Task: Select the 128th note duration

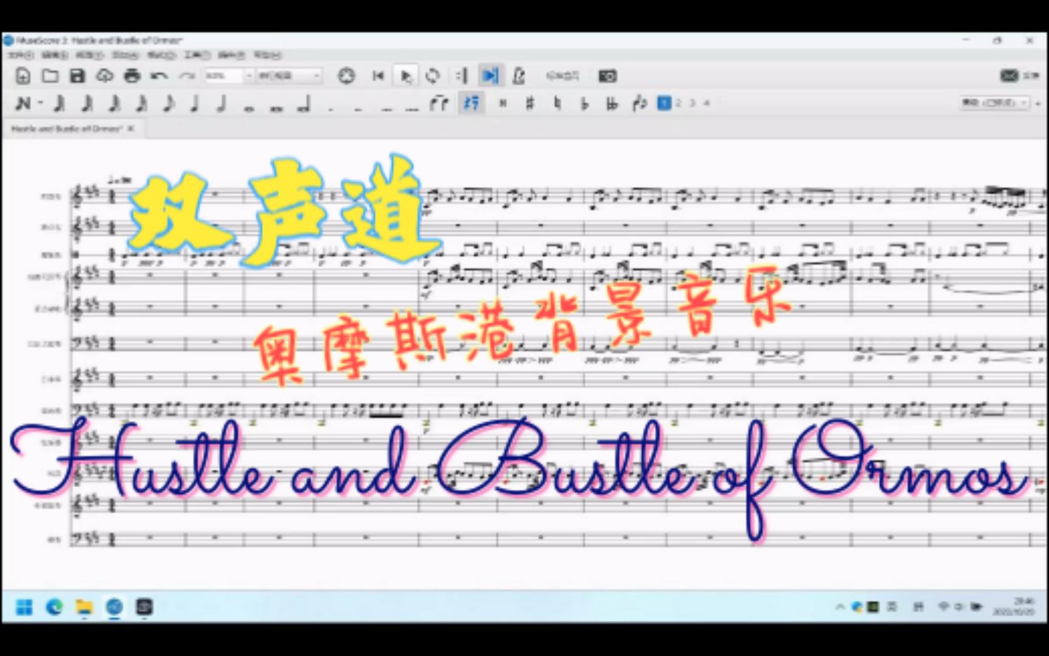Action: [59, 103]
